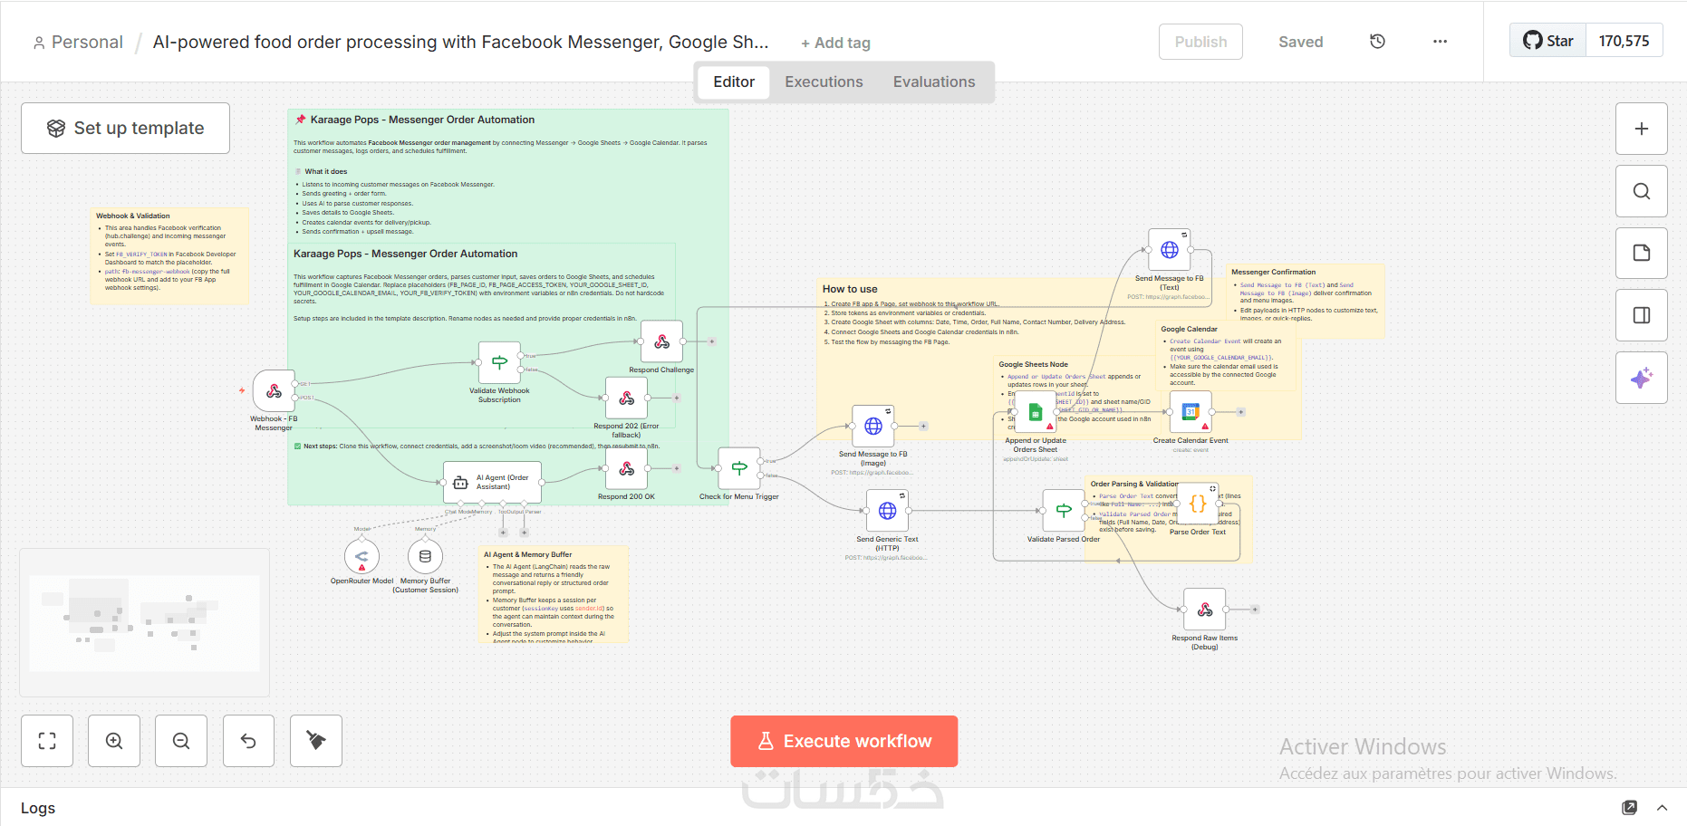Select the Validate Parsed Order node

coord(1064,511)
